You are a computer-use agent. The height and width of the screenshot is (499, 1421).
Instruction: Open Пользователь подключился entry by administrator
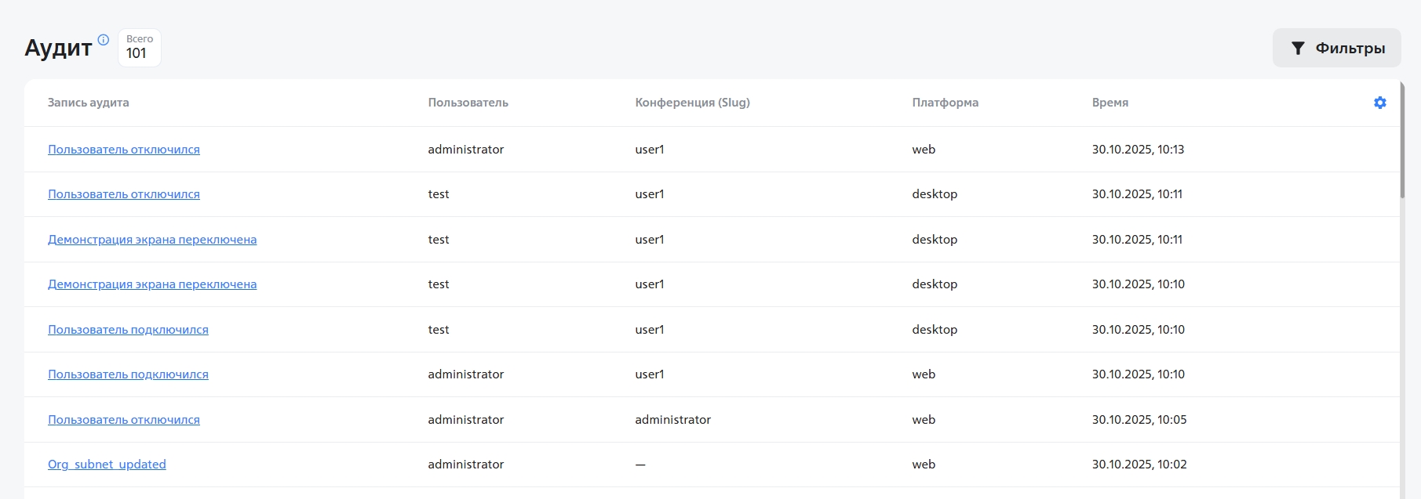(128, 374)
